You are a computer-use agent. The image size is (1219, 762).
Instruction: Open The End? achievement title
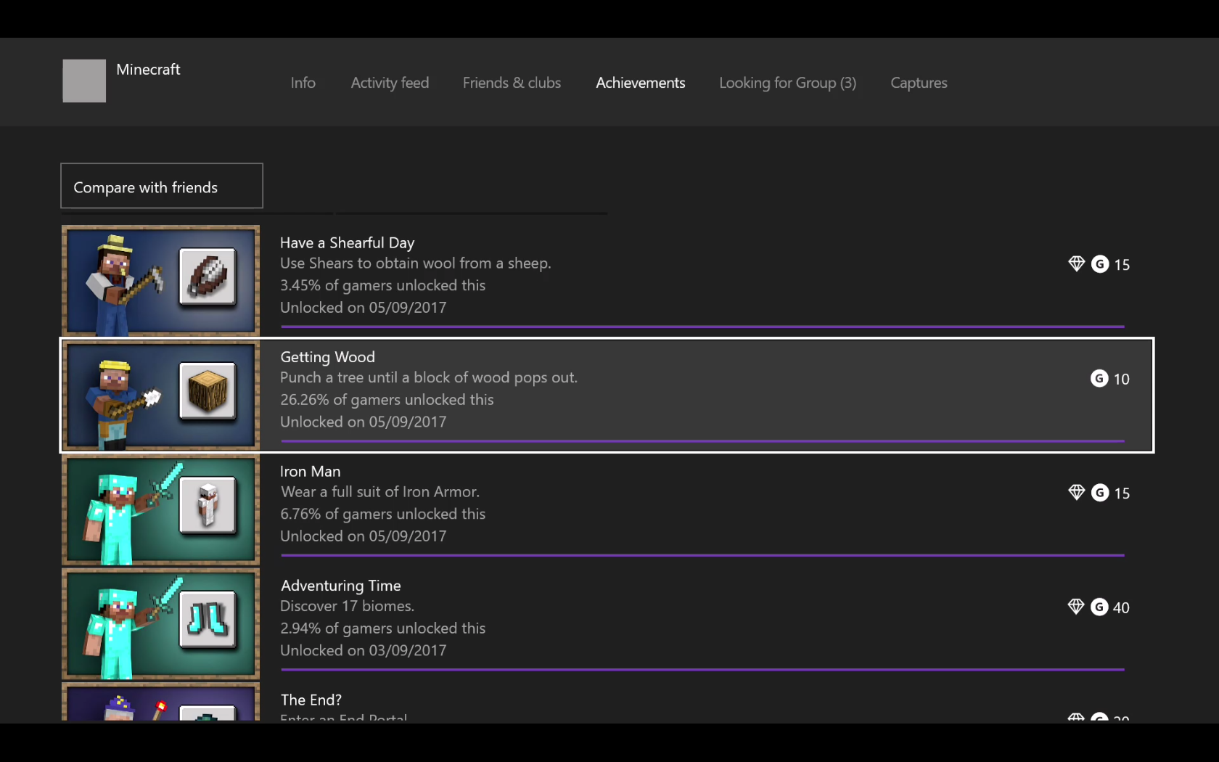coord(311,700)
